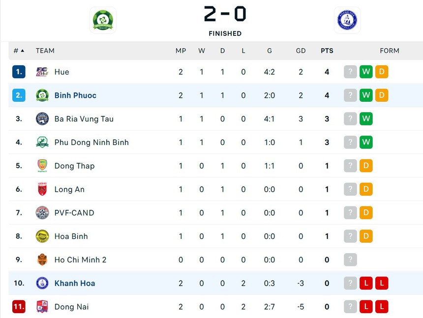Click the Hue team logo
The width and height of the screenshot is (423, 318).
(x=42, y=72)
